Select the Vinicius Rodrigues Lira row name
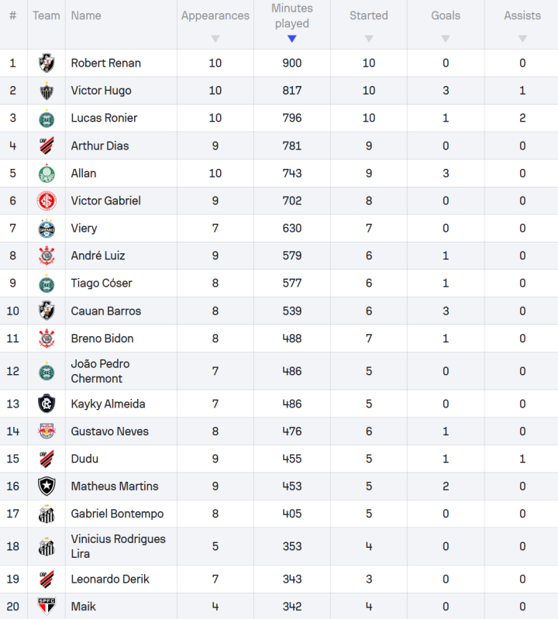 click(118, 546)
